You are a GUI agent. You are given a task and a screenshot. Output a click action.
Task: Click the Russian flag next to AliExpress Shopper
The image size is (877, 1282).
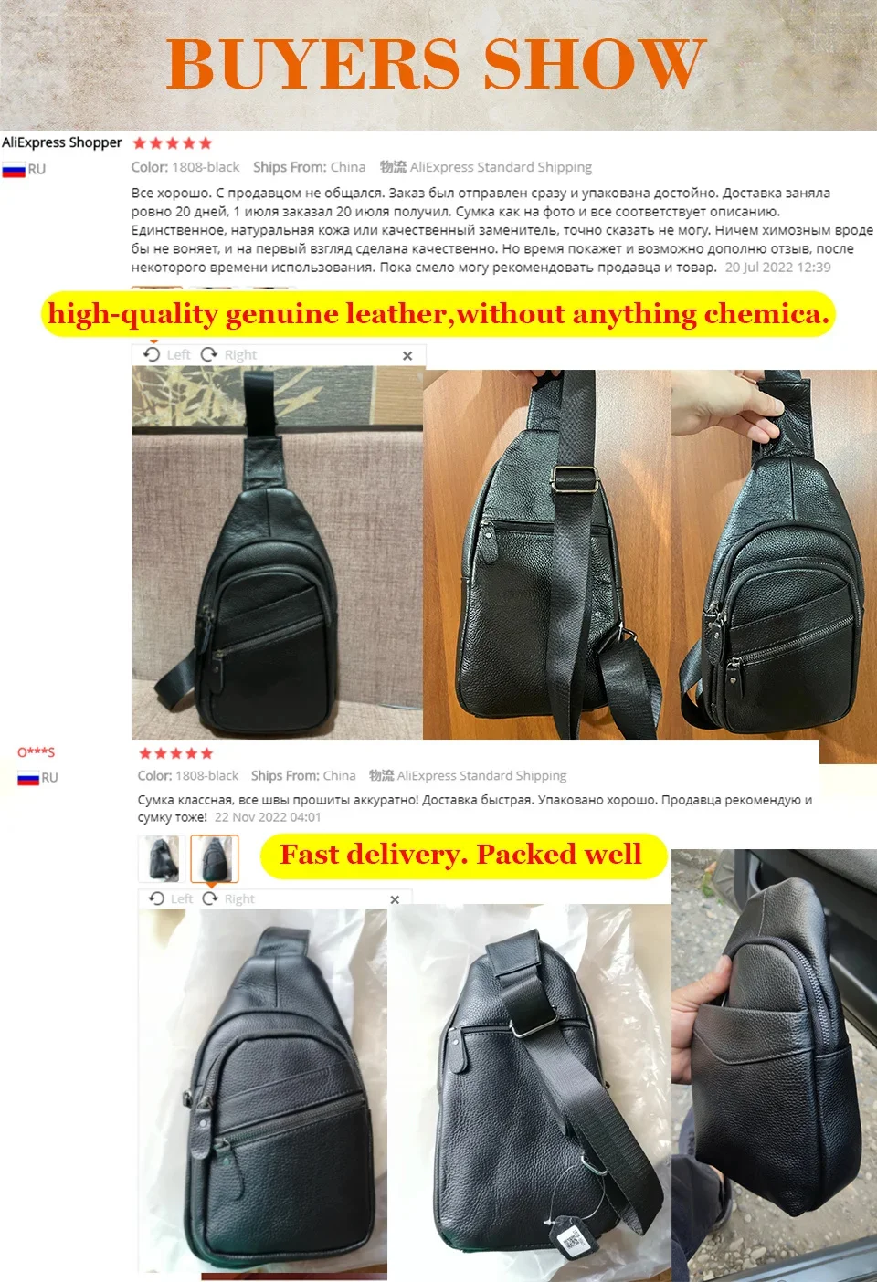click(14, 170)
